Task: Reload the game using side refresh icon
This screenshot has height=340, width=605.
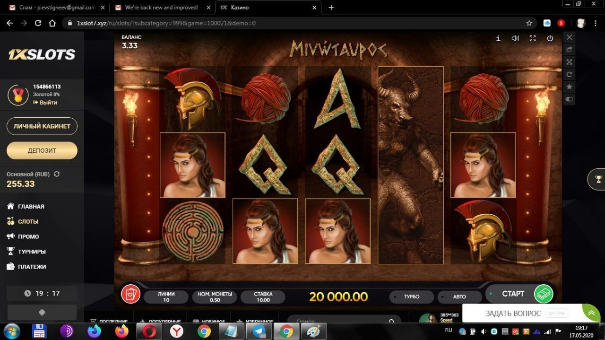Action: tap(570, 74)
